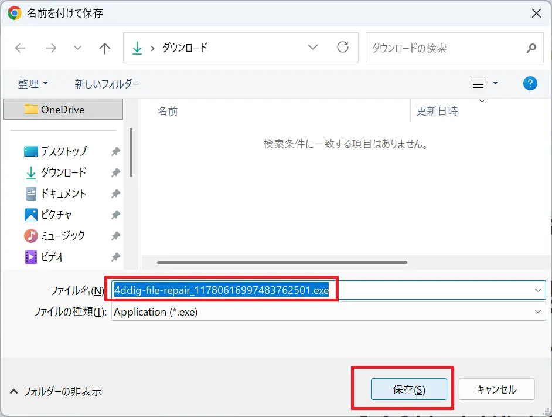
Task: Open the ファイルの種類 combo box
Action: [329, 311]
